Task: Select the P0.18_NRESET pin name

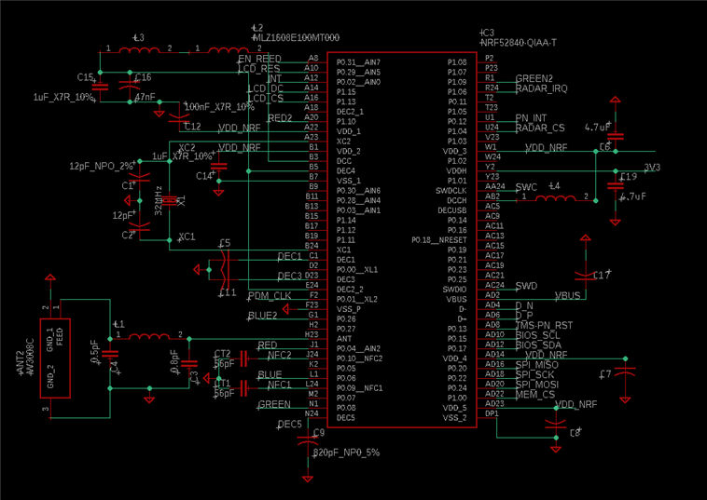Action: pos(438,240)
